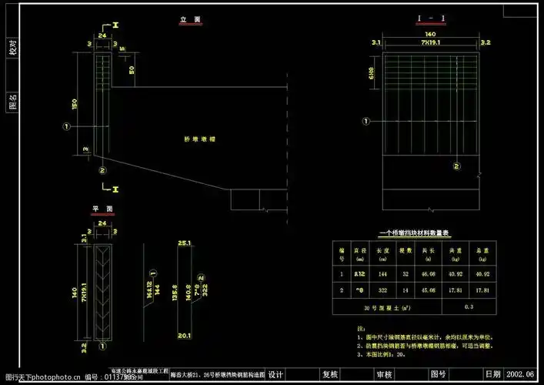Select note 3 本图比例1:20
The image size is (544, 385).
click(x=382, y=354)
